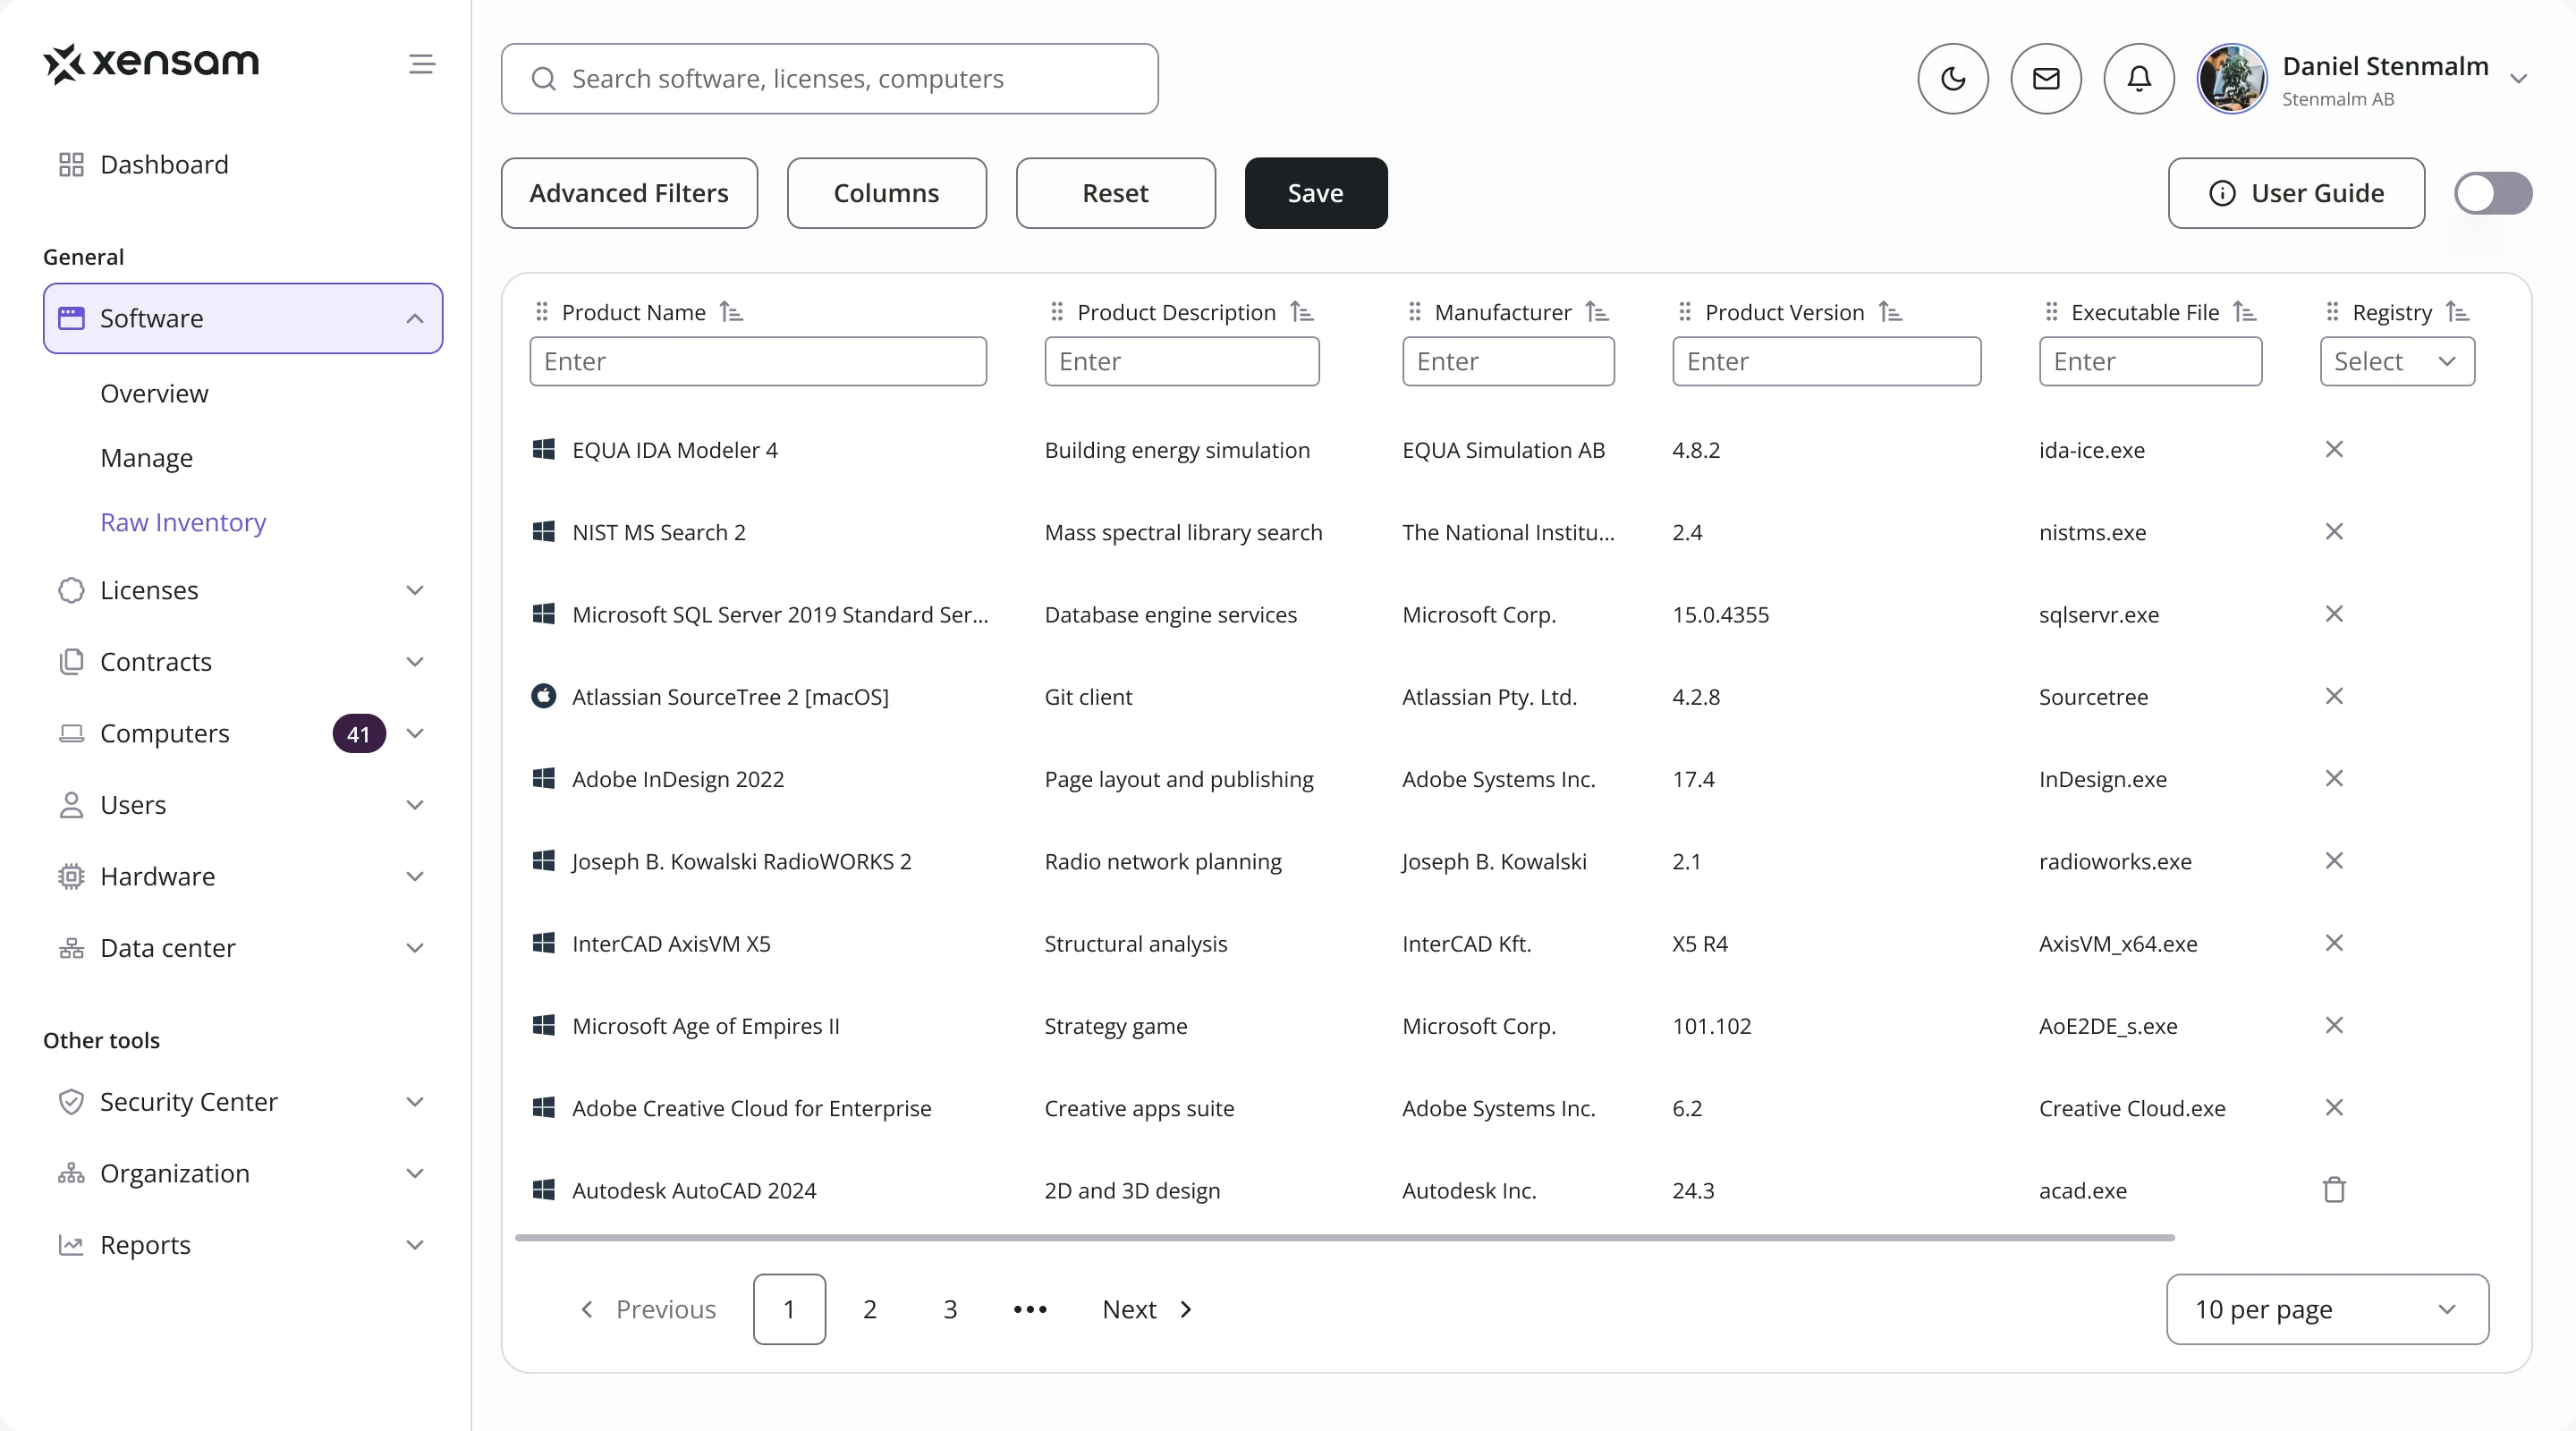Screen dimensions: 2576x1431
Task: Click the X icon on the EQUA IDA Modeler row
Action: [x=2334, y=449]
